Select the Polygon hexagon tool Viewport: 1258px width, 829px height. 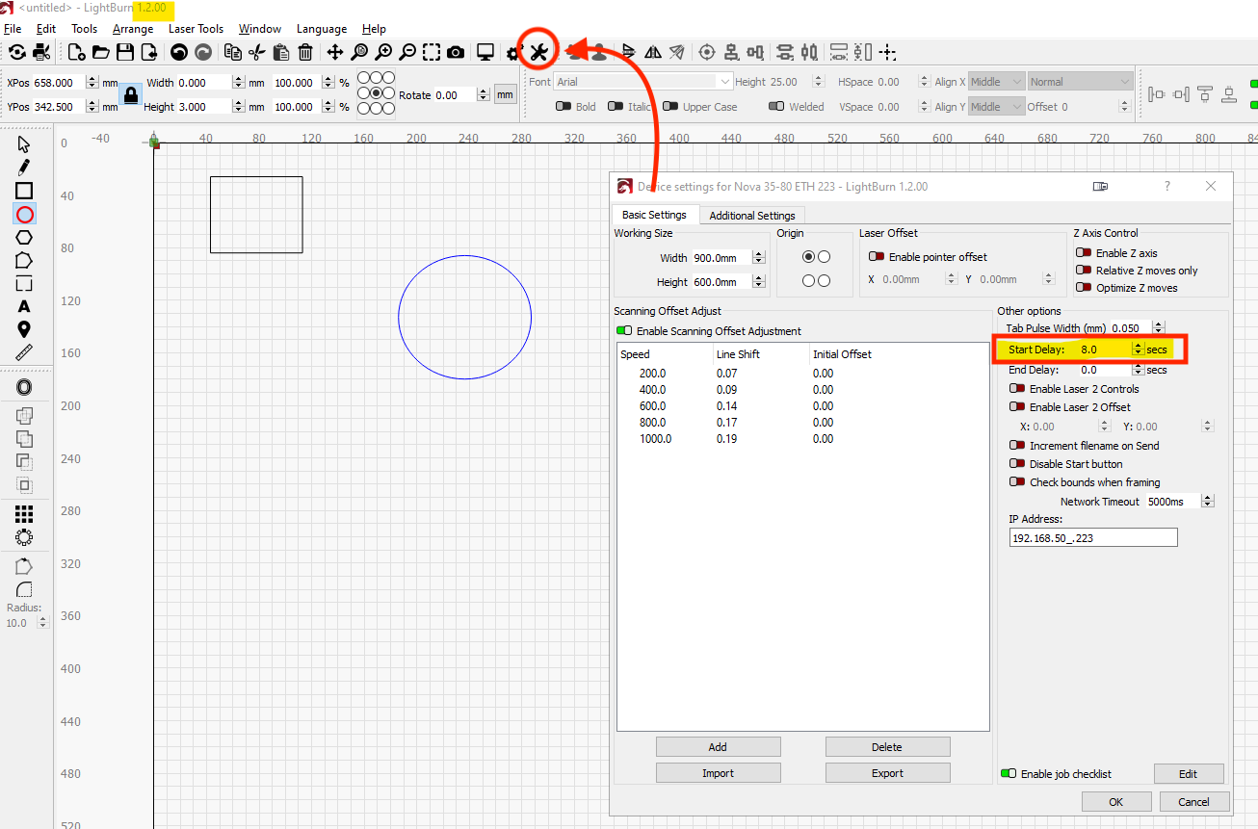point(24,237)
